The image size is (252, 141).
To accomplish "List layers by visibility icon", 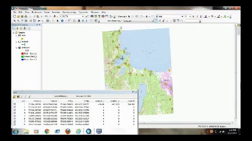I will (21, 29).
